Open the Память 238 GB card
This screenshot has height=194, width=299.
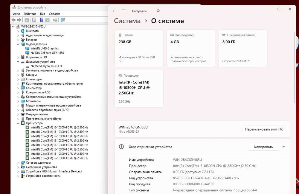pyautogui.click(x=139, y=48)
